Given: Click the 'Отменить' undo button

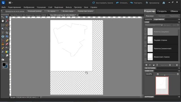Looking at the screenshot, I should tap(122, 3).
